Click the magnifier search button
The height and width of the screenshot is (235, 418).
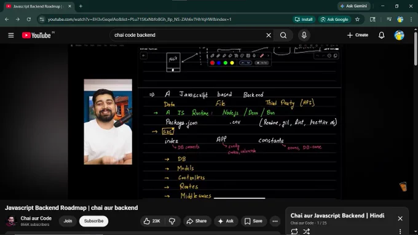click(283, 35)
